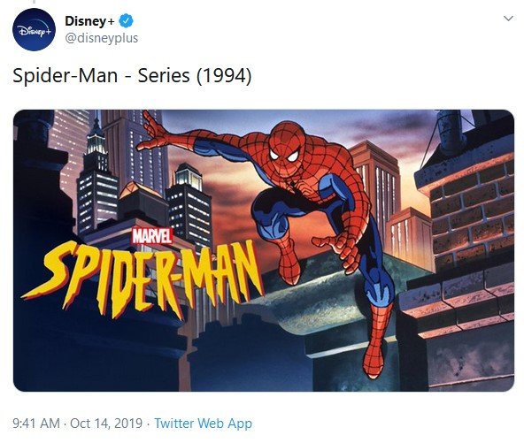Click the 9:41 AM timestamp

tap(36, 424)
